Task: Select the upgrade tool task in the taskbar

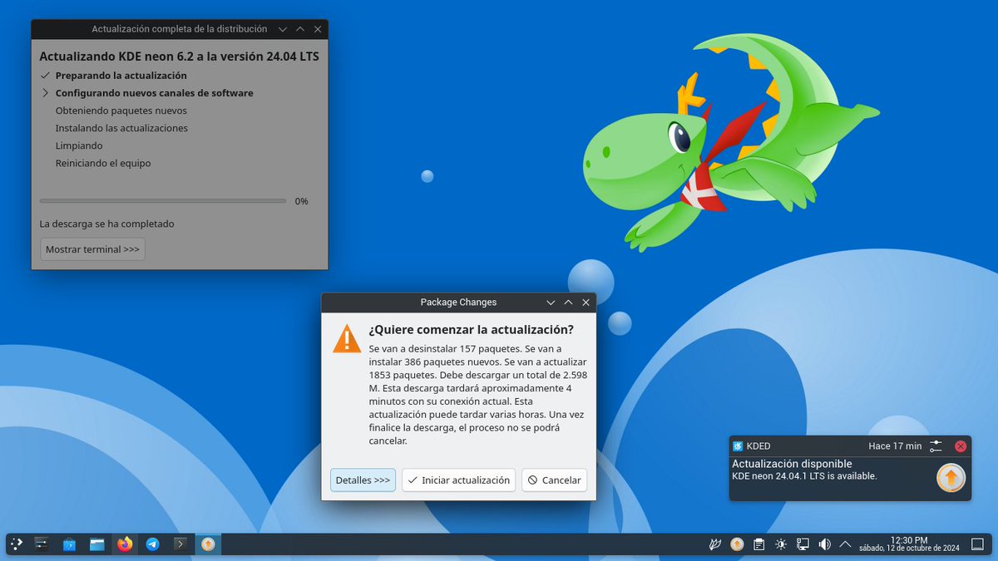Action: (208, 544)
